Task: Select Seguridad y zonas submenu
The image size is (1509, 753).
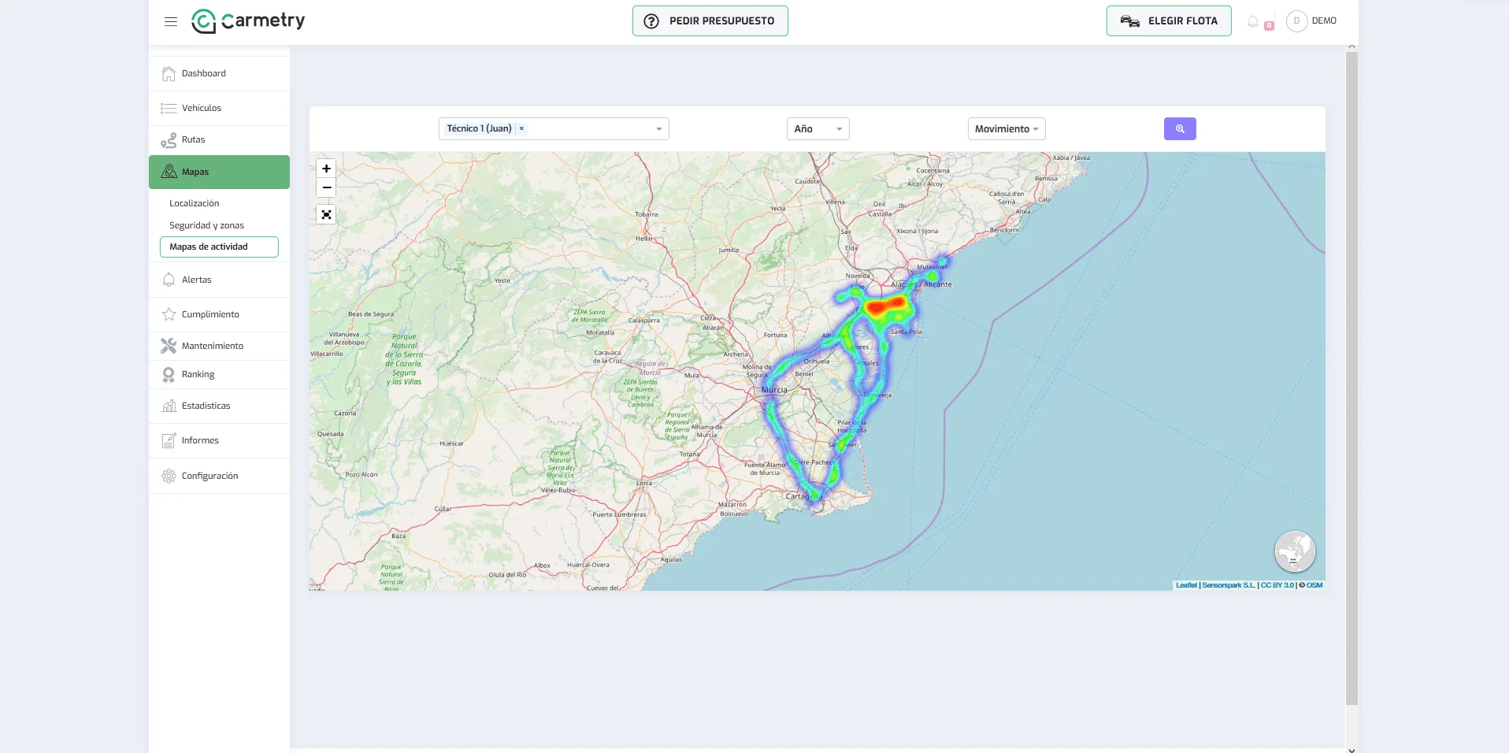Action: tap(206, 225)
